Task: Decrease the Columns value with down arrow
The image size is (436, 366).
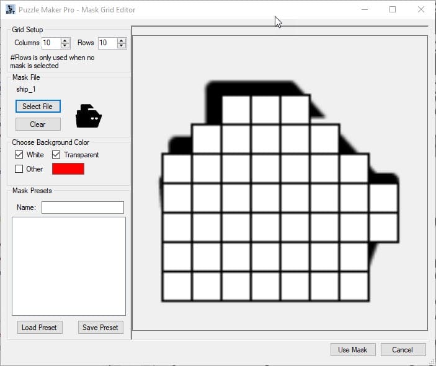Action: click(65, 46)
